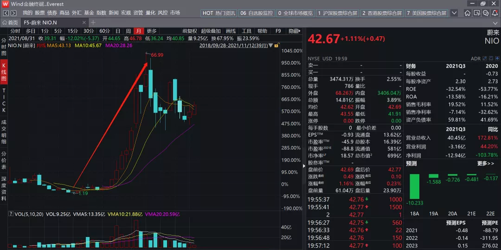This screenshot has height=250, width=501.
Task: Switch to 深度资料 side tab
Action: [4, 189]
